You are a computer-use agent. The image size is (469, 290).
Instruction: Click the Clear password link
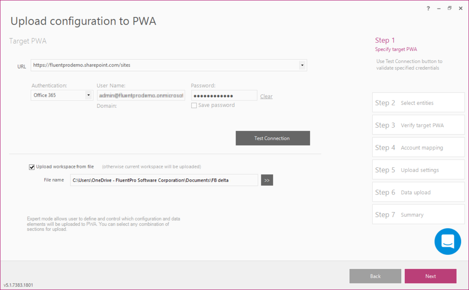266,96
